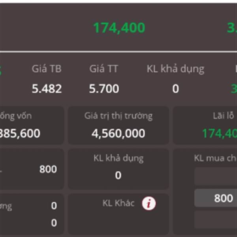Click the Giá TB column header
This screenshot has height=237, width=237.
click(x=47, y=69)
